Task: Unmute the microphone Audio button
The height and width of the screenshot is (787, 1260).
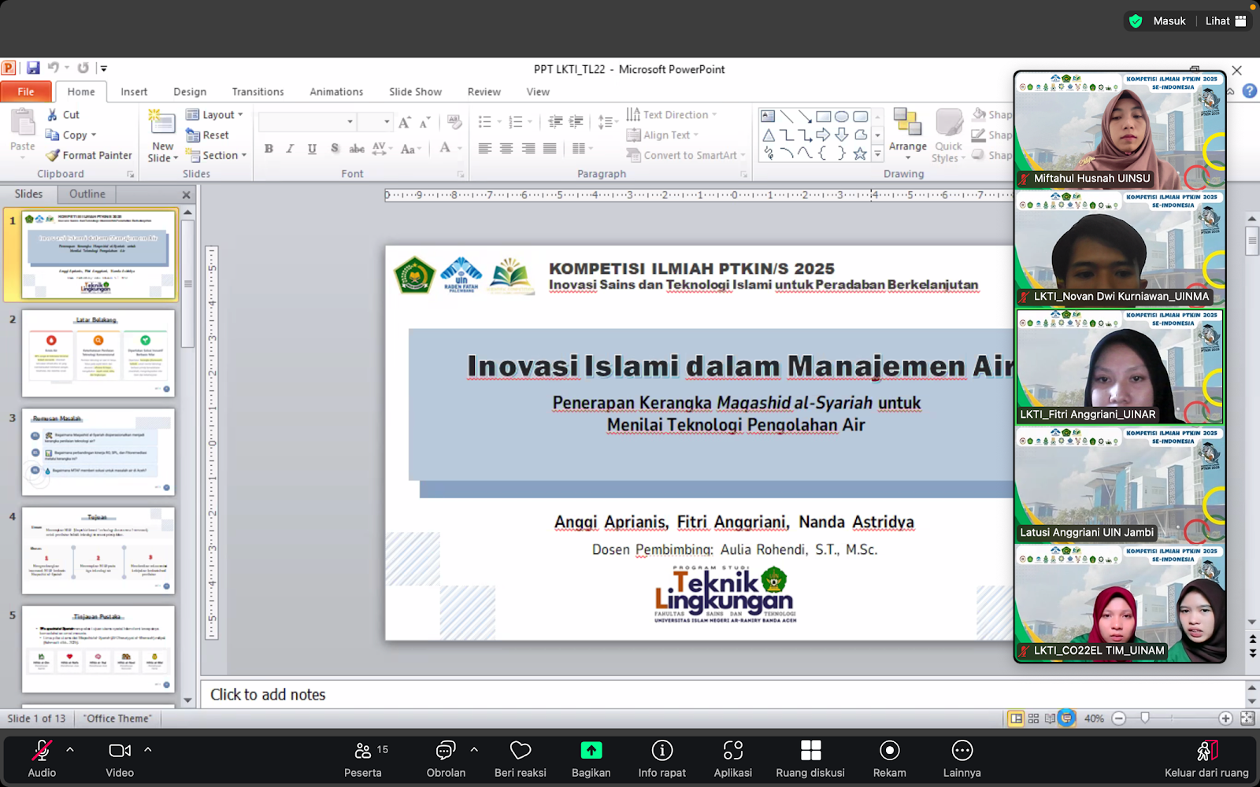Action: point(42,751)
